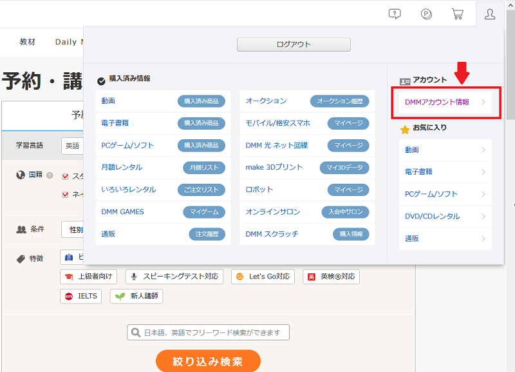The height and width of the screenshot is (372, 515).
Task: Open the help speech-bubble icon
Action: point(395,14)
